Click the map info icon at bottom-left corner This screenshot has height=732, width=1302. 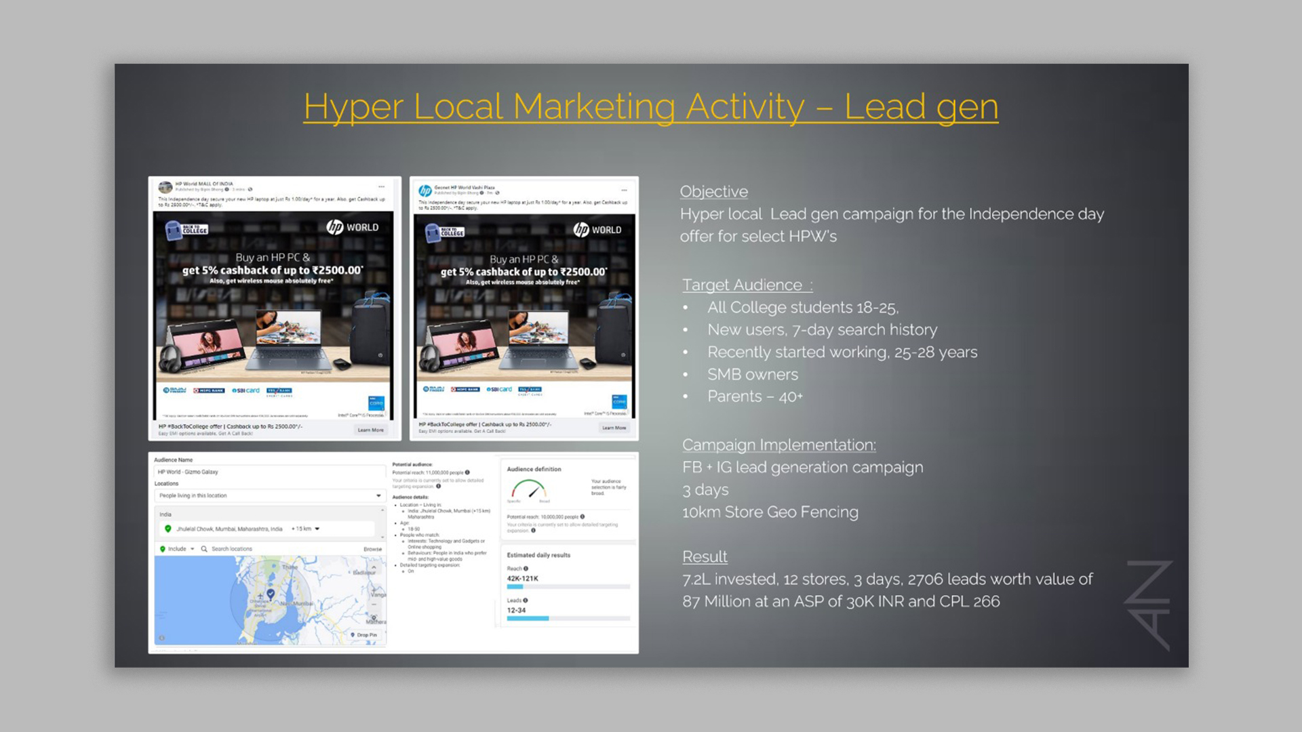(x=161, y=638)
